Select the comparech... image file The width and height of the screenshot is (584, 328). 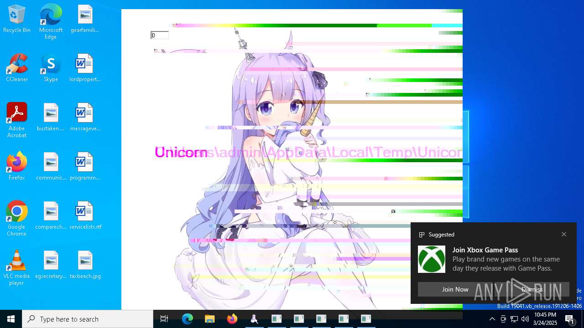click(51, 216)
